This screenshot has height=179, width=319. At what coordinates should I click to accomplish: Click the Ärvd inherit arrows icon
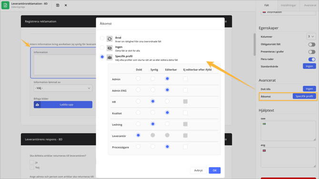[110, 39]
